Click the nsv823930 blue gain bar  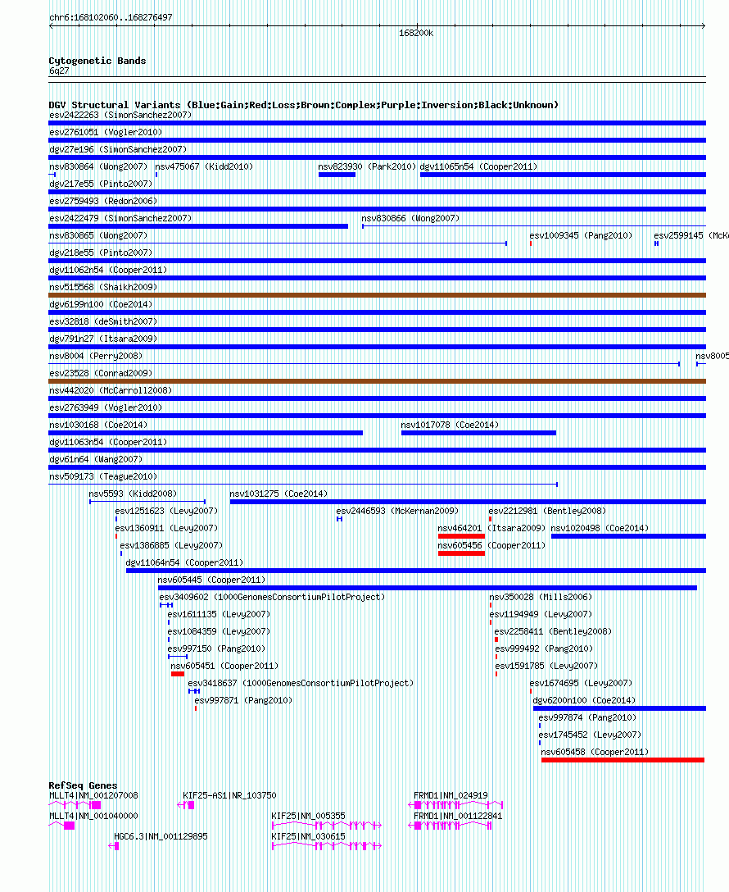pos(337,175)
